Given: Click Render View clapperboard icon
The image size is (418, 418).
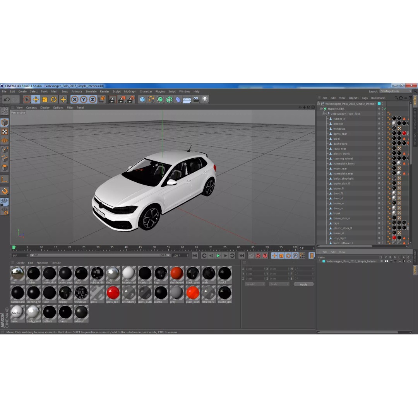Looking at the screenshot, I should coord(112,99).
